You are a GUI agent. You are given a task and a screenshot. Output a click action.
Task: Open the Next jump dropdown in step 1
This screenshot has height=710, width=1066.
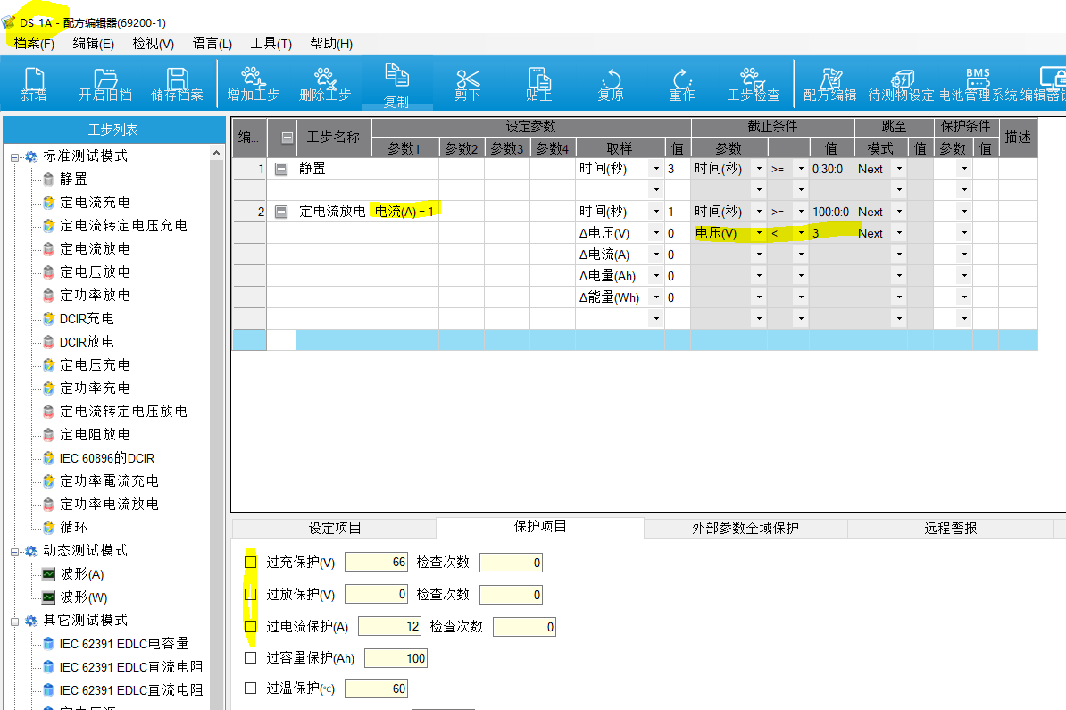tap(899, 169)
